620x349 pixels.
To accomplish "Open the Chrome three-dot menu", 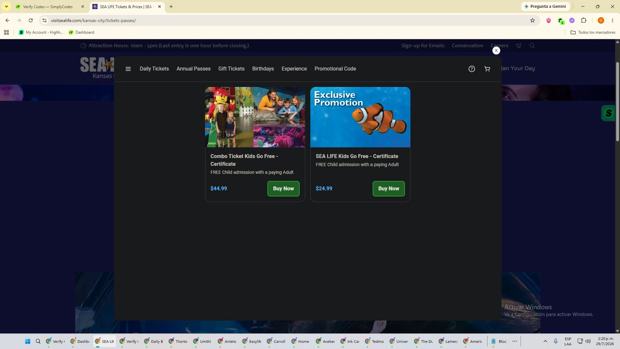I will tap(613, 20).
